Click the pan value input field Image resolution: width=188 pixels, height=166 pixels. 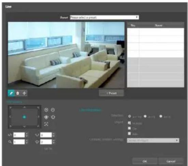19,135
